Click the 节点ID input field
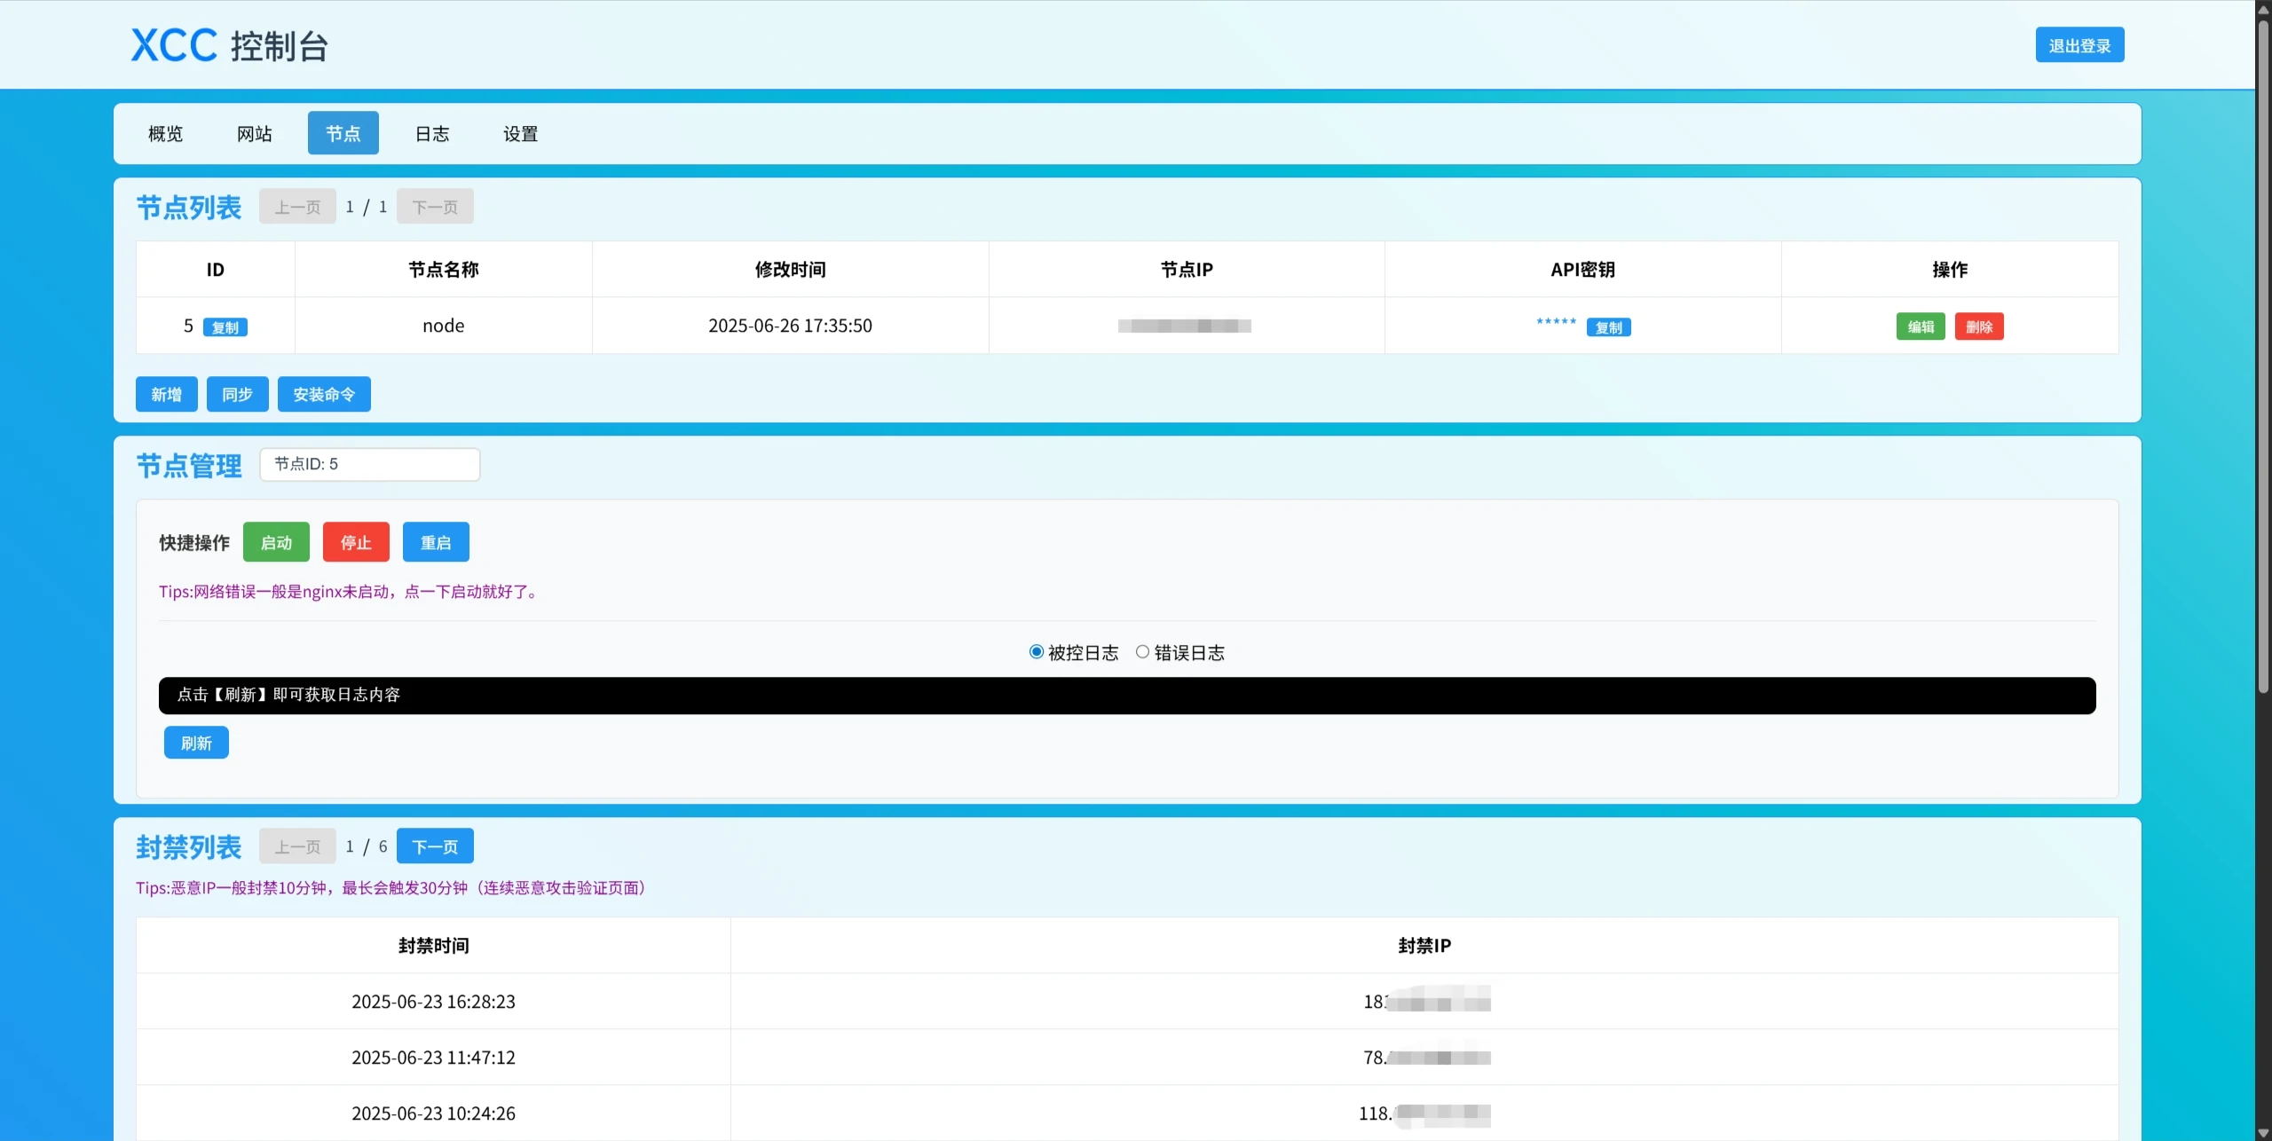2272x1141 pixels. click(369, 464)
